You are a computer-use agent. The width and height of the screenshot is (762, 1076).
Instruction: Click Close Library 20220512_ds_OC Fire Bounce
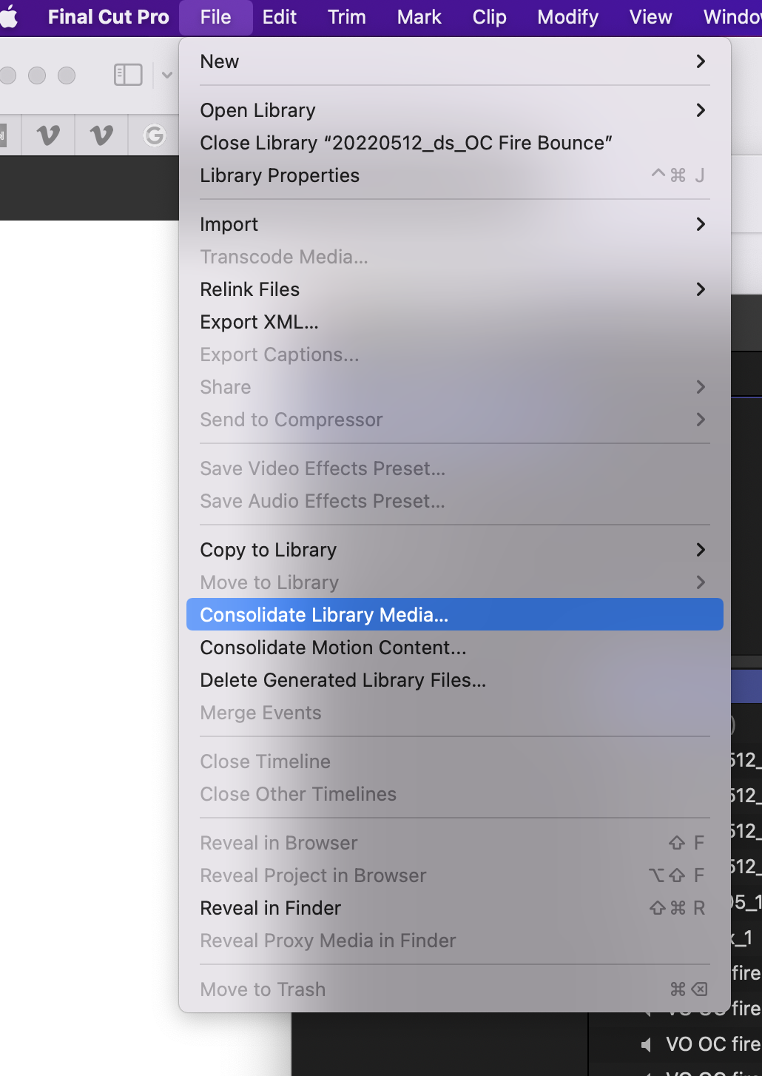(405, 143)
